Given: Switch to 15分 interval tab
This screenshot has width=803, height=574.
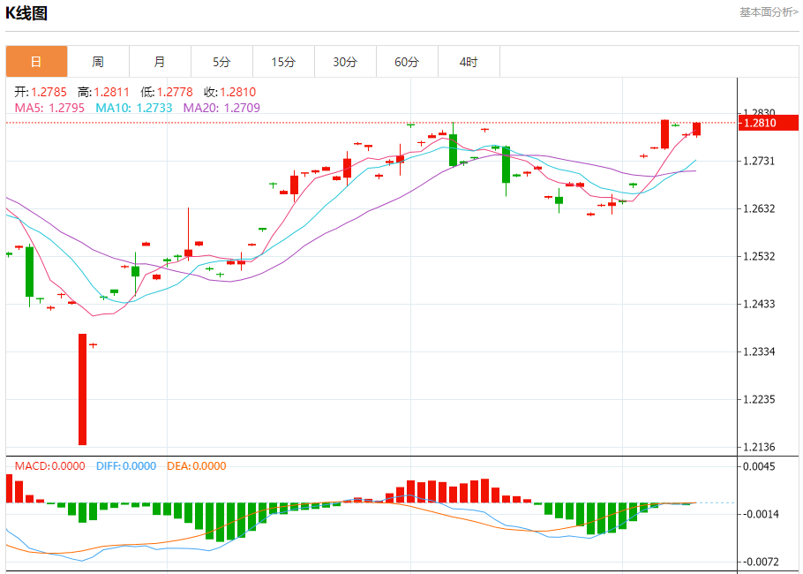Looking at the screenshot, I should [x=284, y=62].
